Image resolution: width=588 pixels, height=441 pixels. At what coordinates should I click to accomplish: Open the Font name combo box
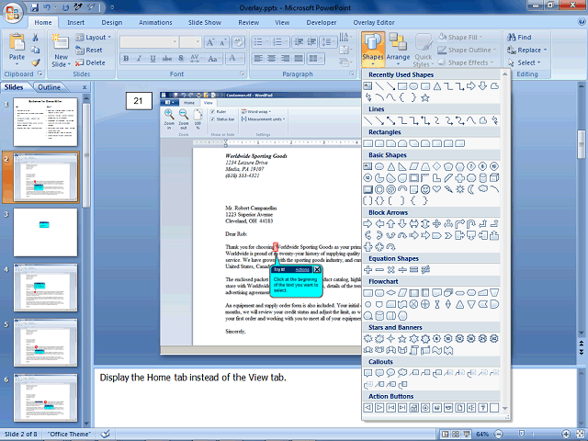click(x=149, y=42)
